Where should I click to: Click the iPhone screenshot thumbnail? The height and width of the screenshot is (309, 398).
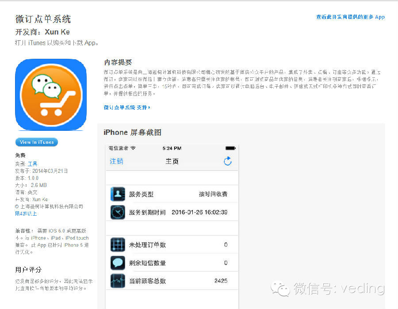click(172, 226)
